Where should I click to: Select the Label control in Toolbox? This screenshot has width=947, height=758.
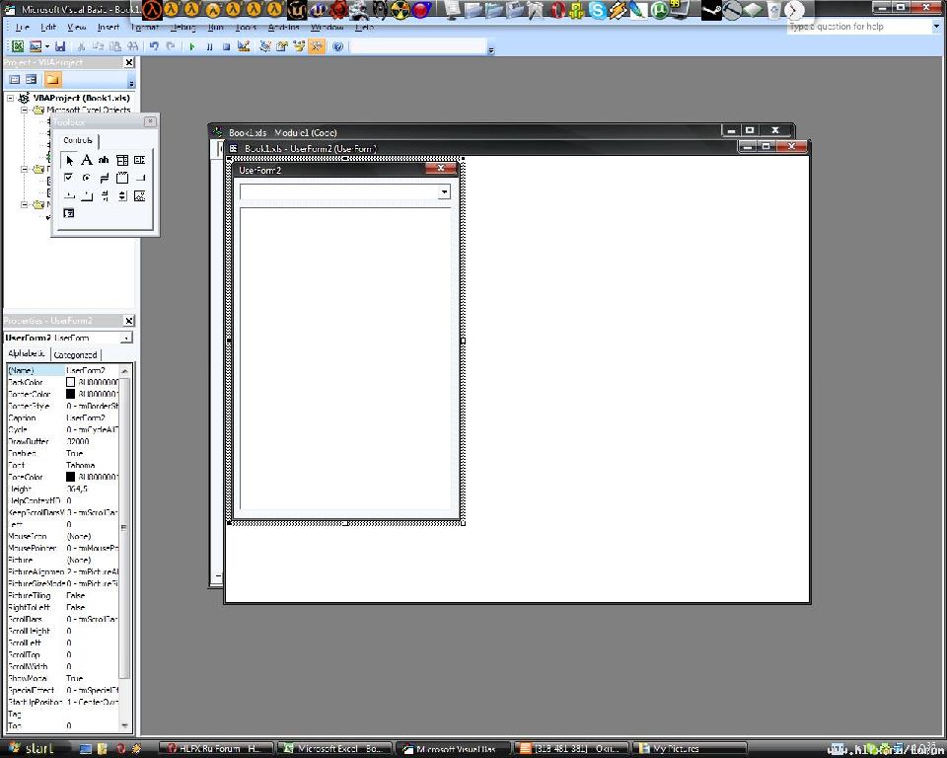[87, 160]
